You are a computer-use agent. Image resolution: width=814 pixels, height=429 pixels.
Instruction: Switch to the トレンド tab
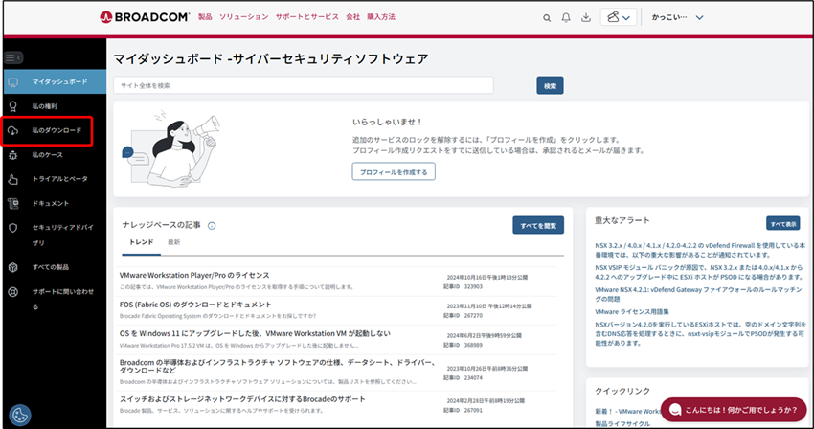[x=141, y=242]
